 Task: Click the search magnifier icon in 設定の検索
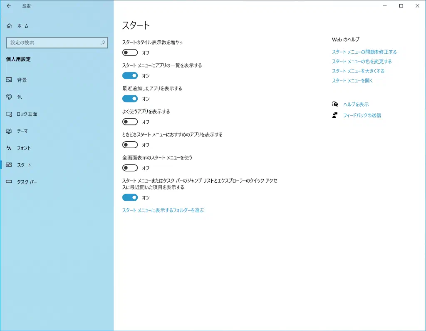point(103,42)
